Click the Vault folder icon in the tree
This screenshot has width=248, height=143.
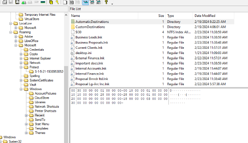(x=26, y=85)
